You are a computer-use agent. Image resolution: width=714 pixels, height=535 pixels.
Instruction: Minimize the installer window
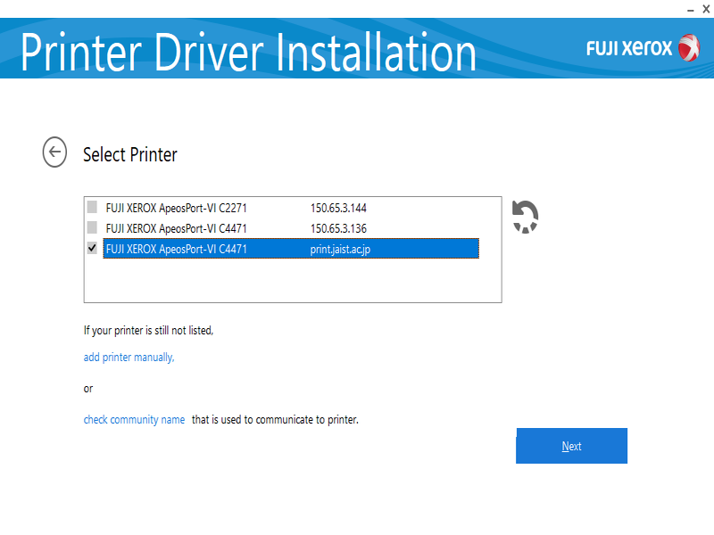(691, 8)
